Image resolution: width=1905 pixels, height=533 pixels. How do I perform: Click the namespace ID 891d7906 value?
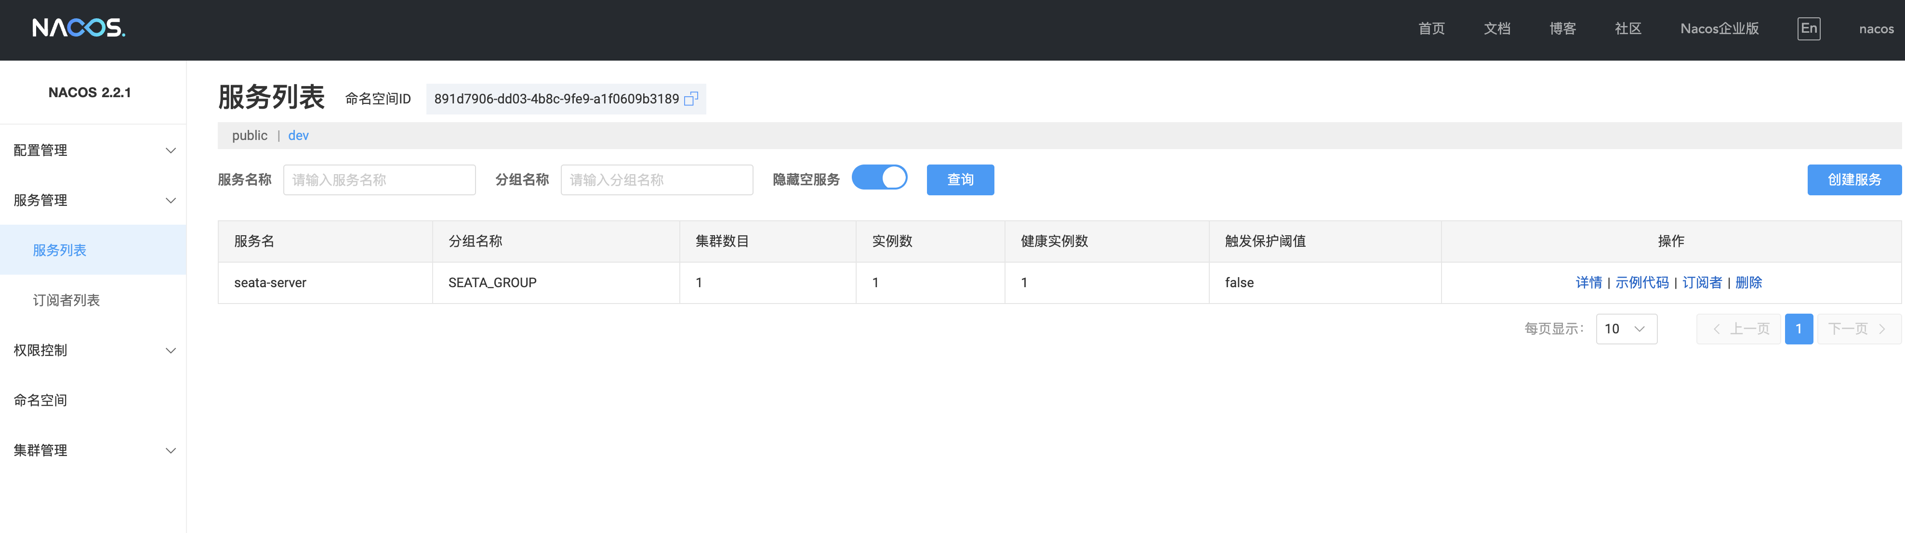coord(556,99)
